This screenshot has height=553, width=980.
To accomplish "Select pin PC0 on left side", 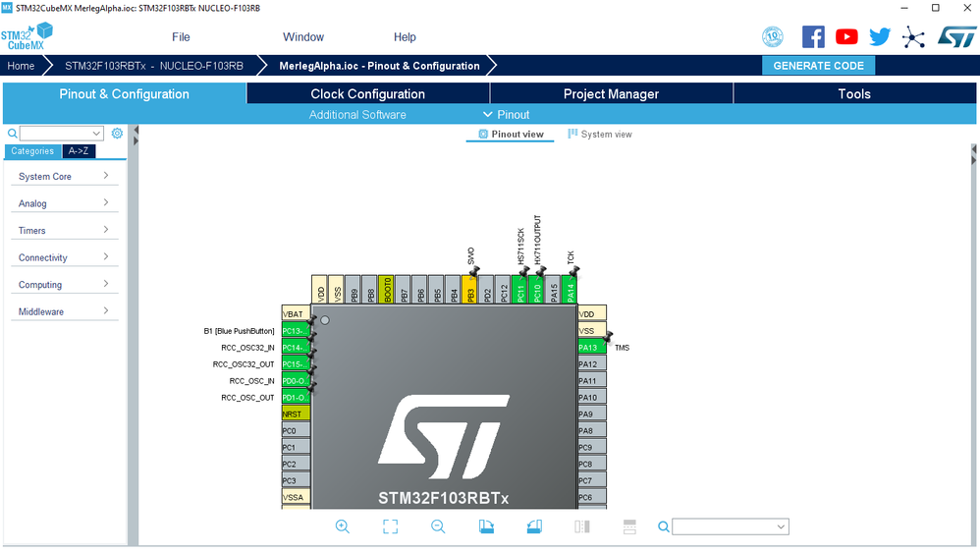I will 296,430.
